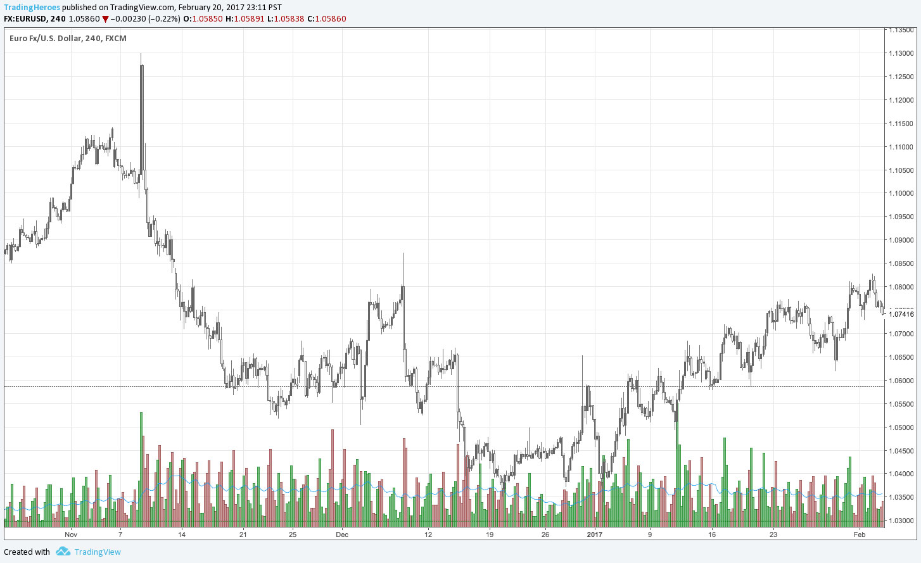921x563 pixels.
Task: Click the 1.12000 price axis label
Action: (x=901, y=100)
